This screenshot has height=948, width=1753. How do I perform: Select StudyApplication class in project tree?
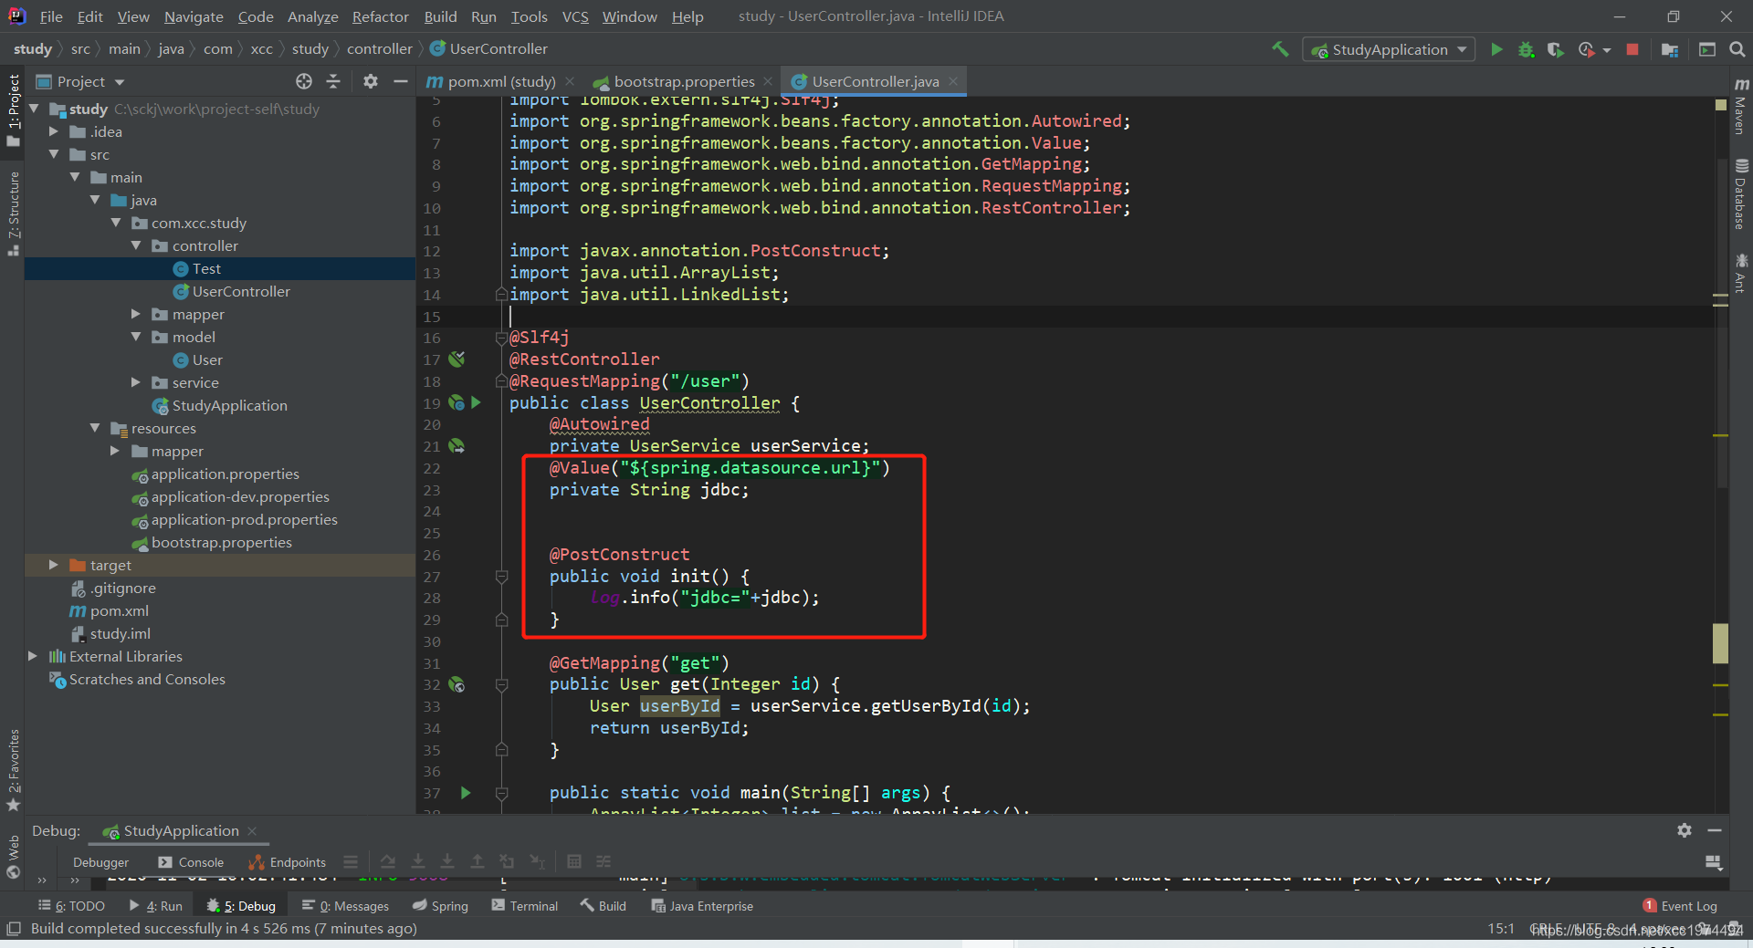(229, 405)
